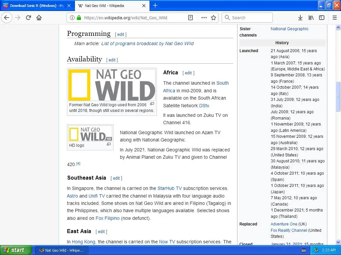Follow the Astro link
341x255 pixels.
coord(72,196)
